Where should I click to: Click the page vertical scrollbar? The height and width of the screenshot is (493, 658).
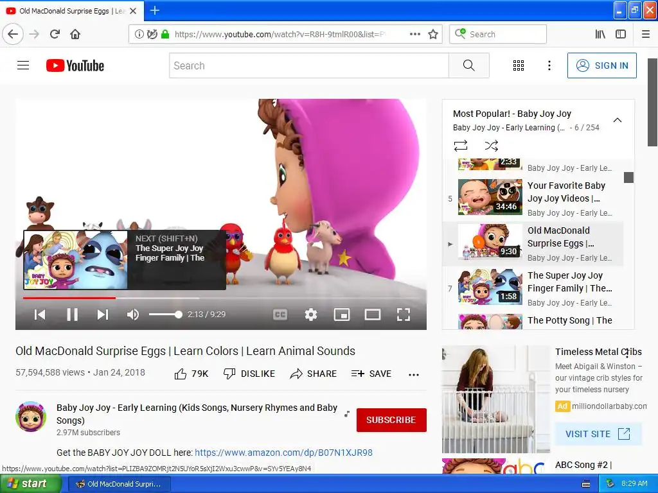pyautogui.click(x=652, y=102)
